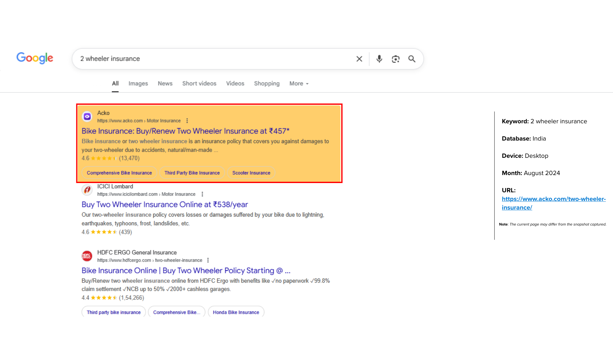The height and width of the screenshot is (345, 613).
Task: Click Buy Two Wheeler Insurance Online at ₹538/year
Action: [164, 204]
